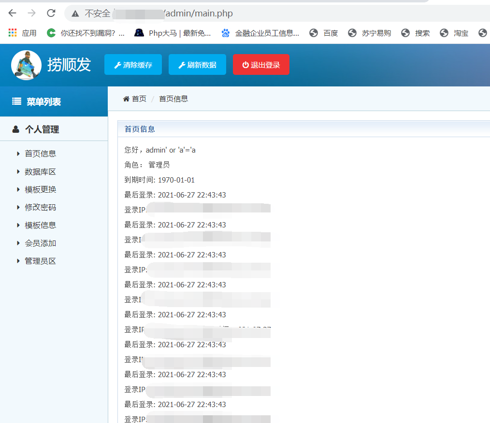Screen dimensions: 490x423
Task: Click the red 退出登录 button
Action: [x=261, y=65]
